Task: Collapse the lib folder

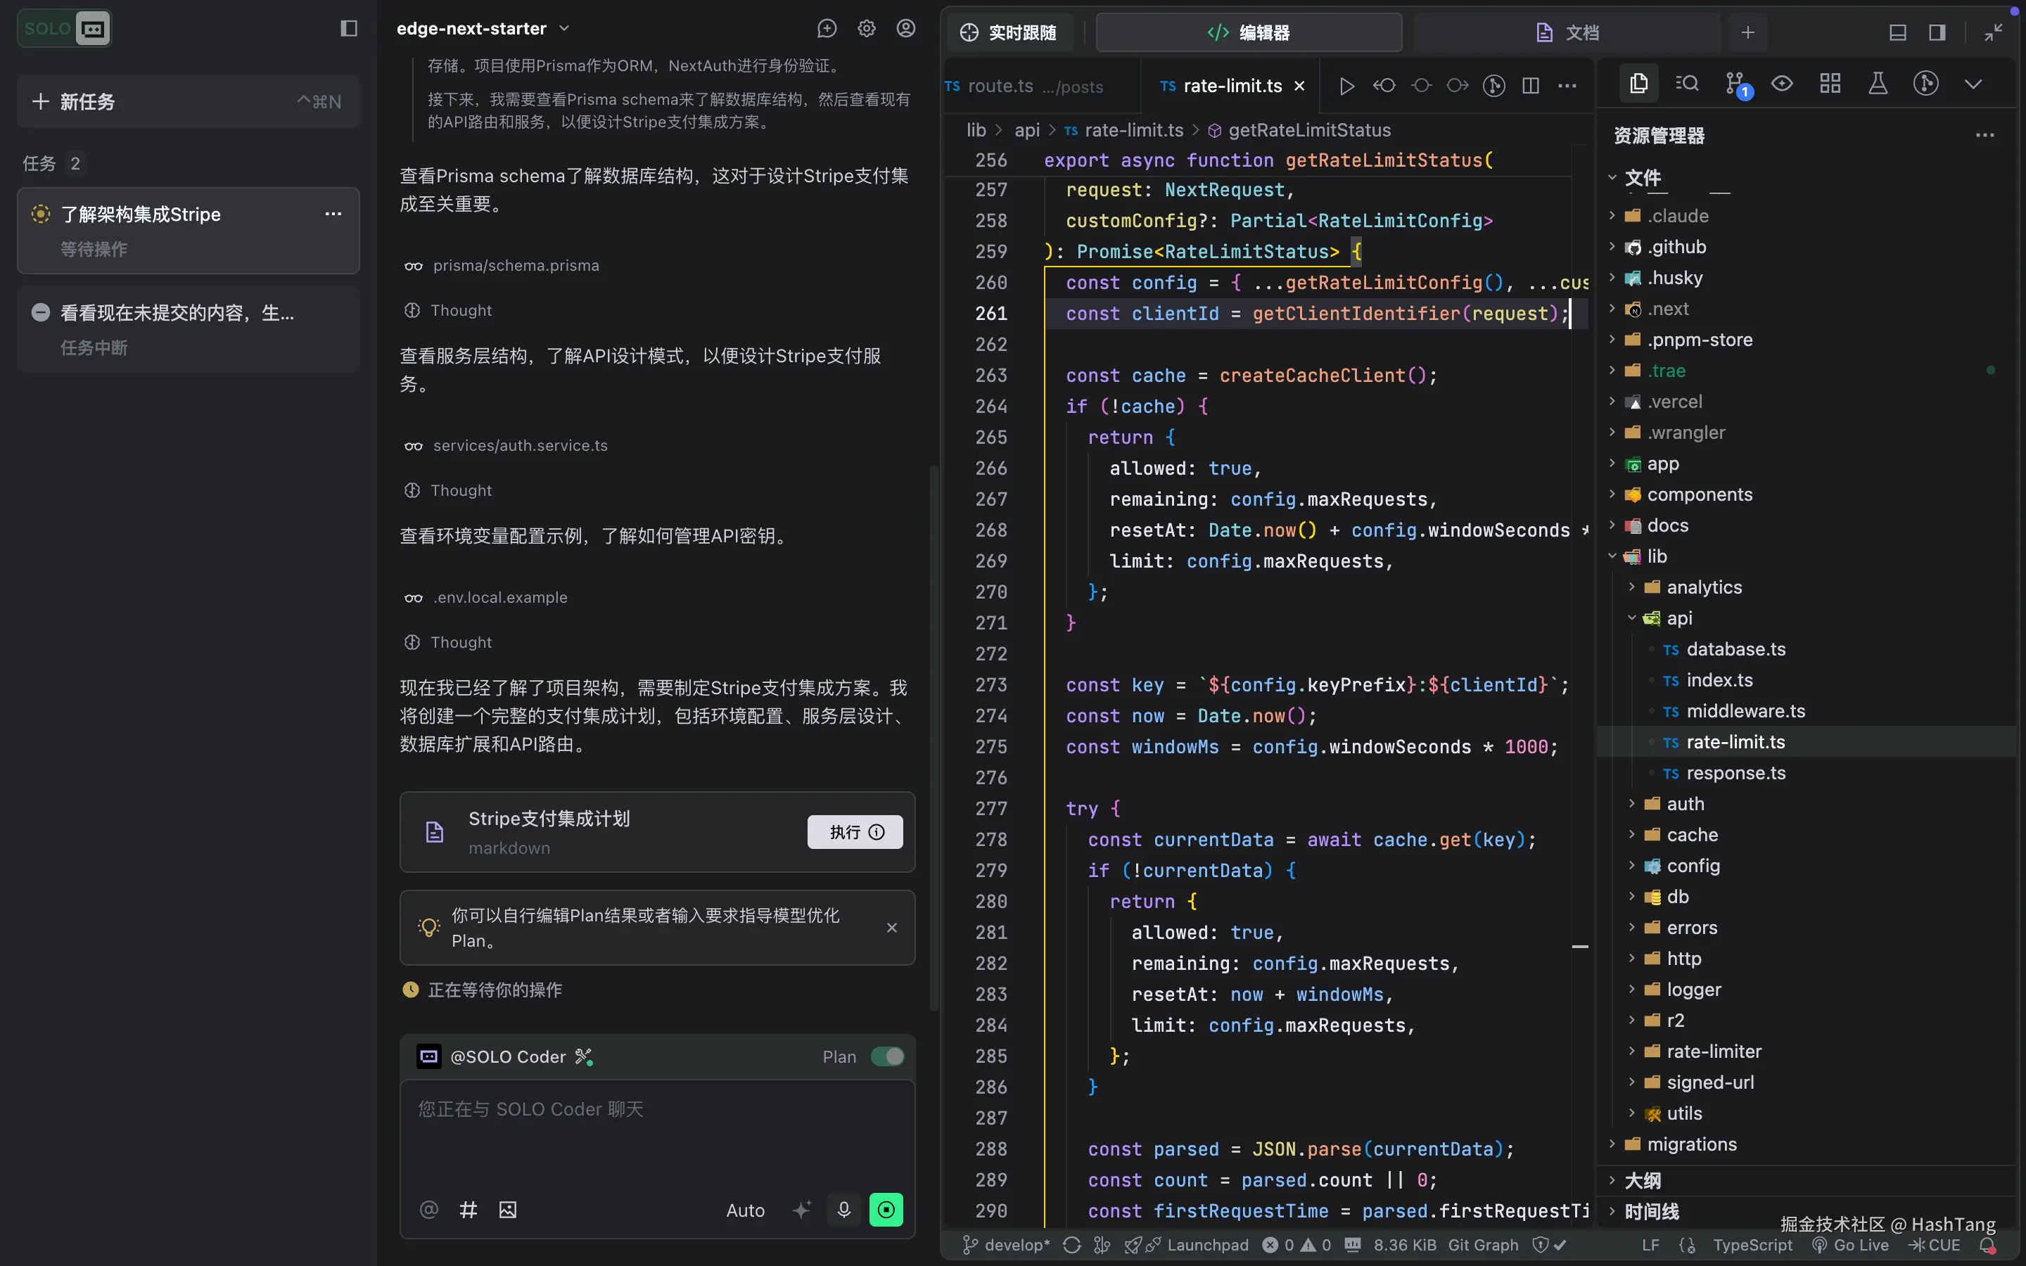Action: (1656, 556)
